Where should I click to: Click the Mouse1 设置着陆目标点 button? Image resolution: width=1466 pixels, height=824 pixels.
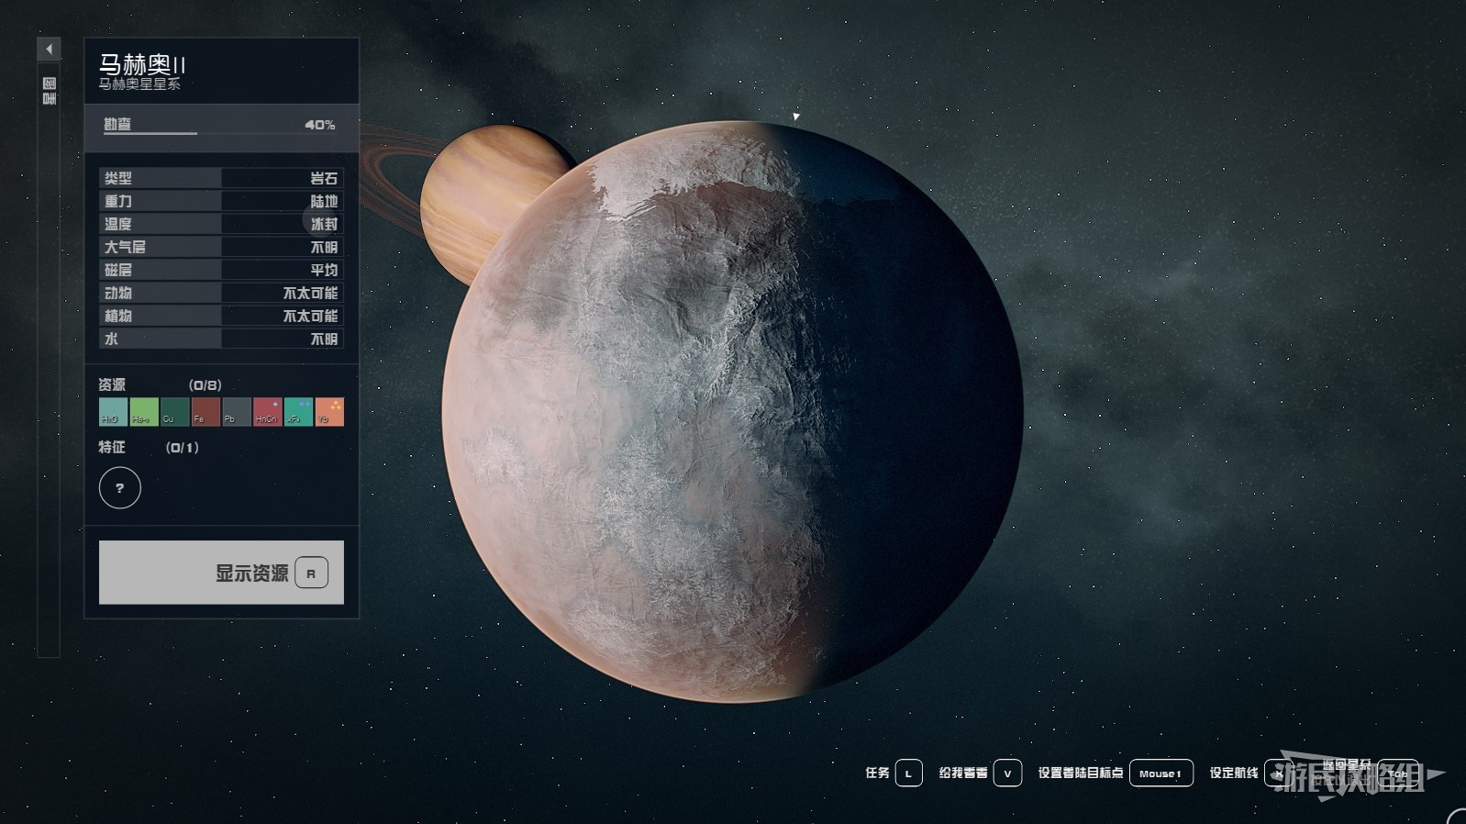pyautogui.click(x=1161, y=773)
